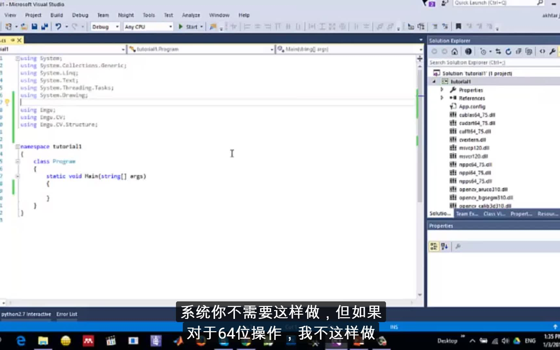
Task: Click the lightbulb quick actions icon
Action: pos(7,102)
